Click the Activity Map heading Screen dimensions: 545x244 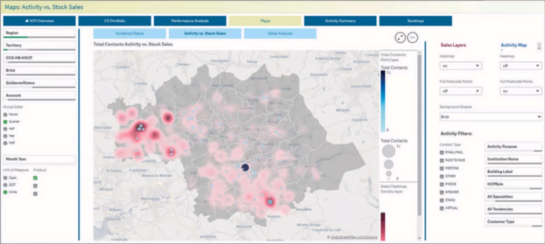point(514,45)
